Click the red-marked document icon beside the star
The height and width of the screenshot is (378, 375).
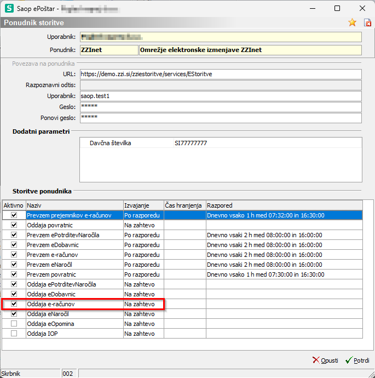367,22
